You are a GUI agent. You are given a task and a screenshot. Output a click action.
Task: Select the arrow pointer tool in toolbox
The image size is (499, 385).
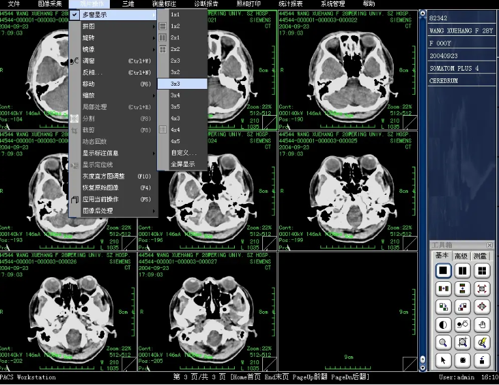(x=443, y=361)
